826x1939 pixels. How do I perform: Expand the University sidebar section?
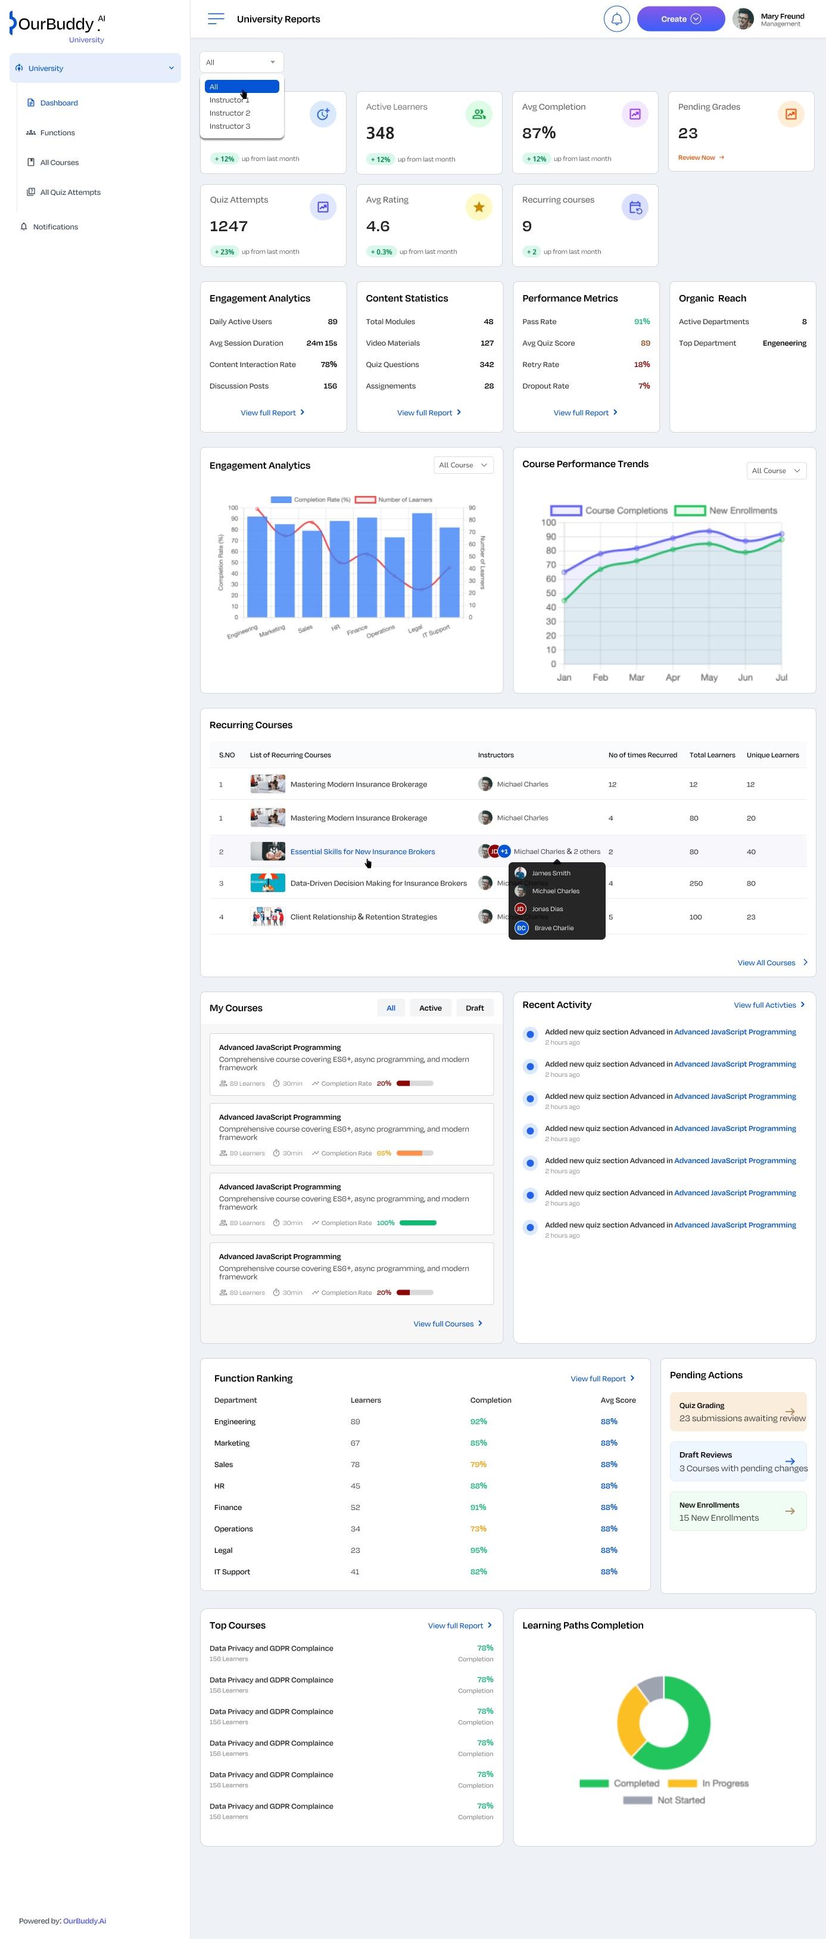[95, 68]
